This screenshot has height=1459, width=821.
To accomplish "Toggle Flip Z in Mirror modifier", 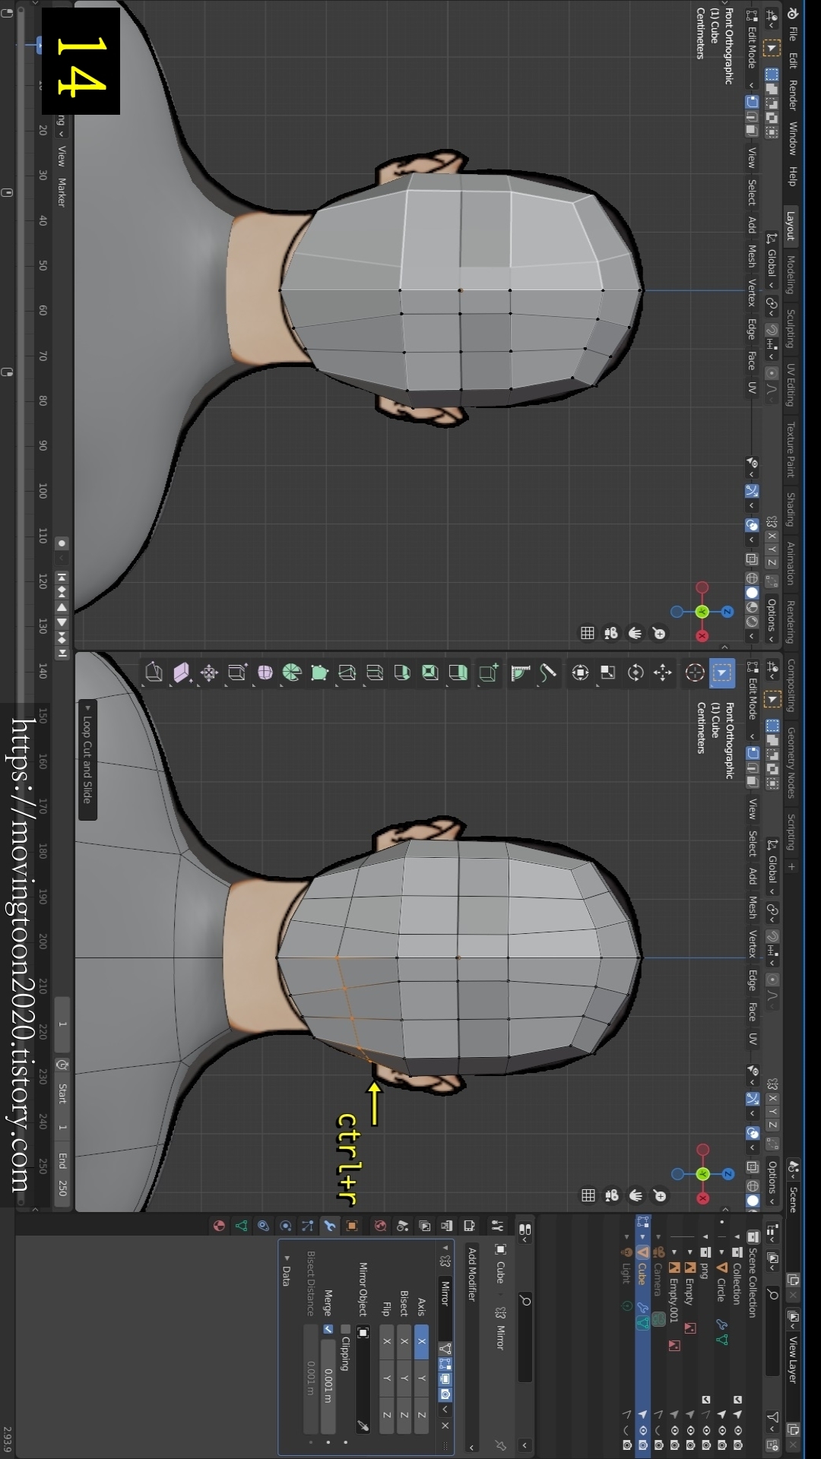I will pos(387,1415).
